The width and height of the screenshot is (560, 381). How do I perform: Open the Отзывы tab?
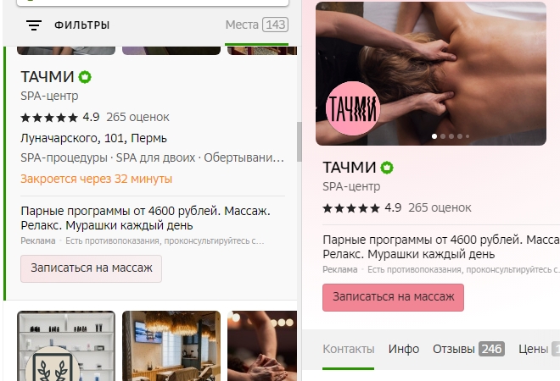tap(468, 349)
